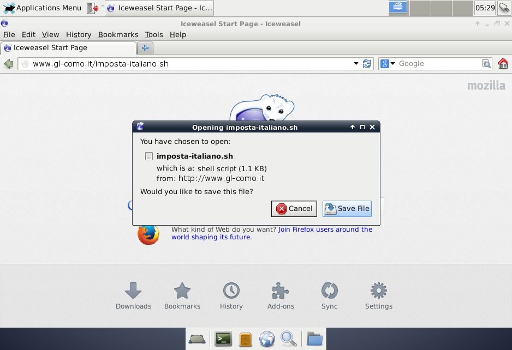The image size is (512, 350).
Task: Open the Help menu
Action: (x=177, y=34)
